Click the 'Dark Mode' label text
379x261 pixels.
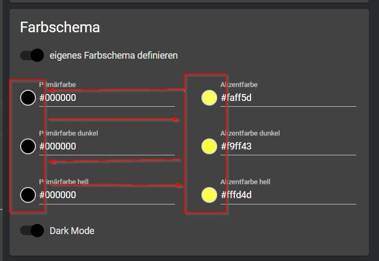tap(72, 231)
